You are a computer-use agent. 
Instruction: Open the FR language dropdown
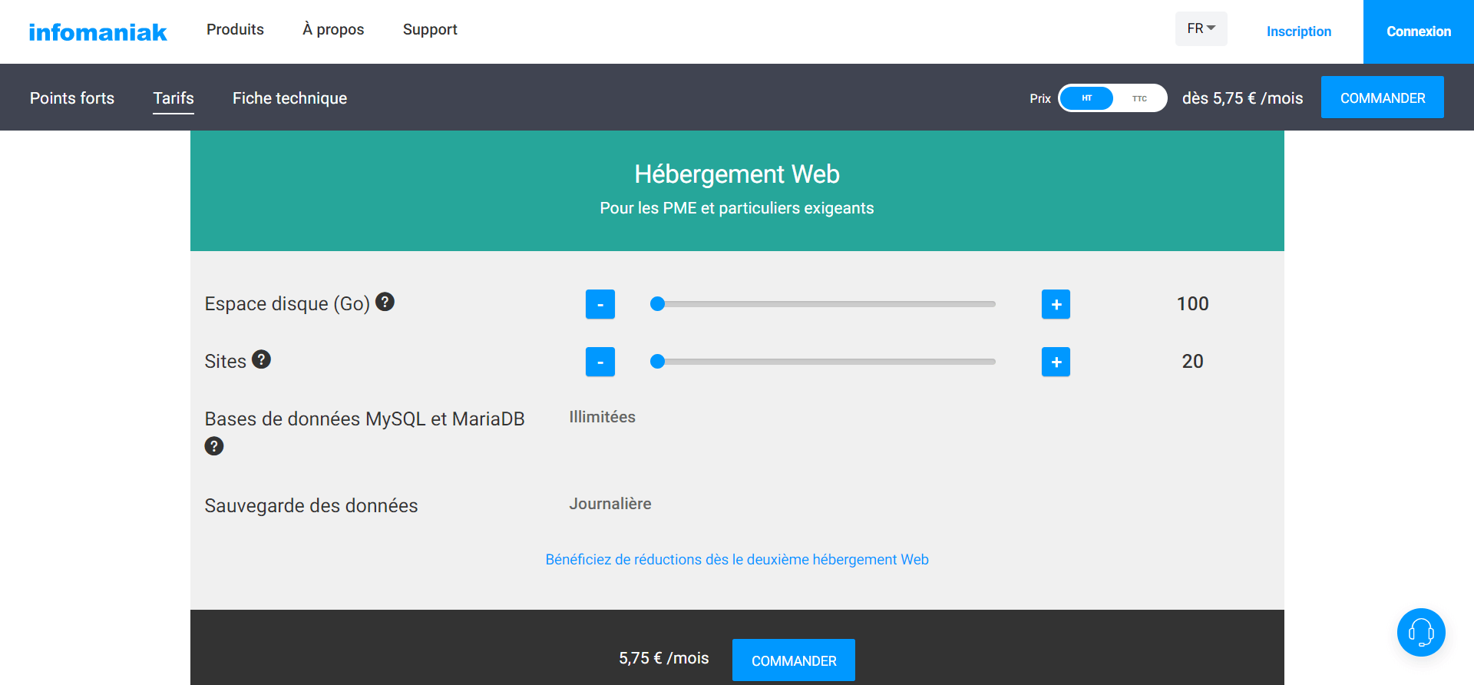(x=1201, y=28)
